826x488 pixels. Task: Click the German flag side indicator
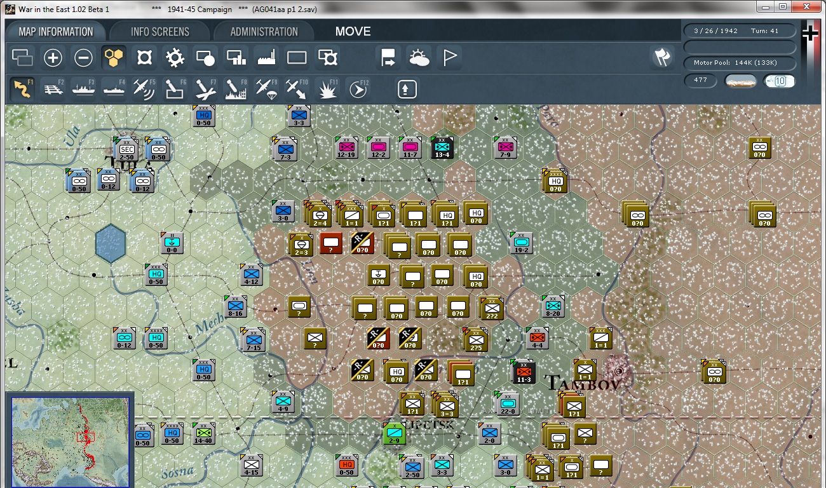tap(810, 33)
